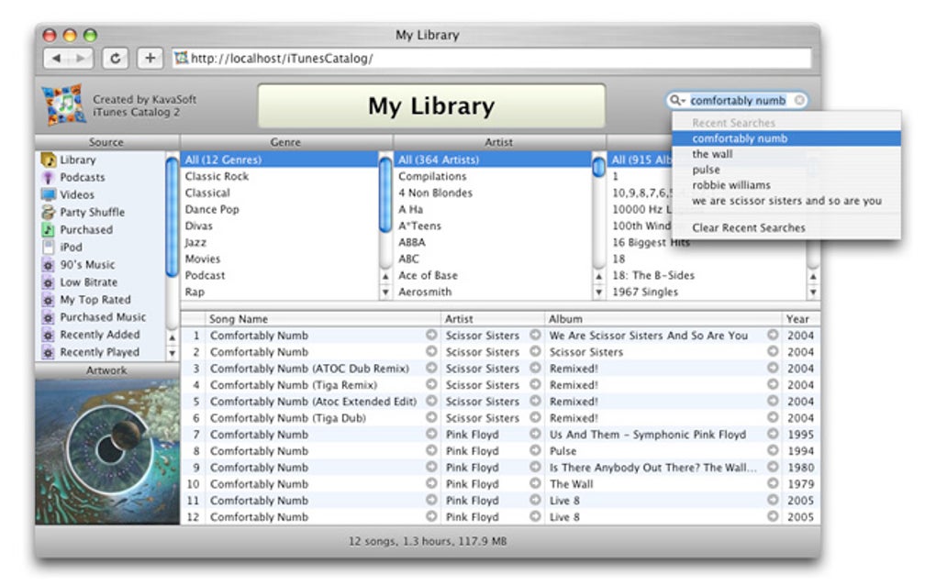The width and height of the screenshot is (936, 585).
Task: Select song Comfortably Numb (ATOC Dub Remix)
Action: coord(309,369)
